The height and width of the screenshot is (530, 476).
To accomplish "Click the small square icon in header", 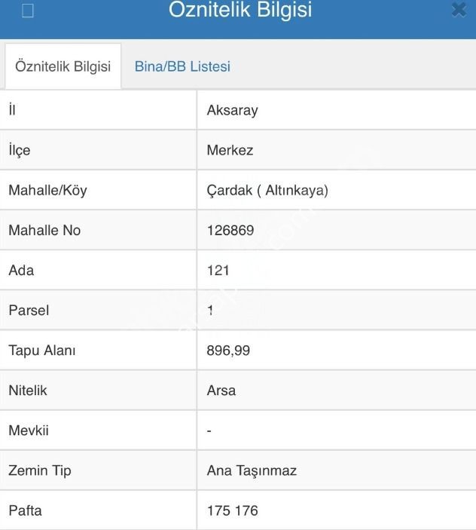I will (28, 11).
